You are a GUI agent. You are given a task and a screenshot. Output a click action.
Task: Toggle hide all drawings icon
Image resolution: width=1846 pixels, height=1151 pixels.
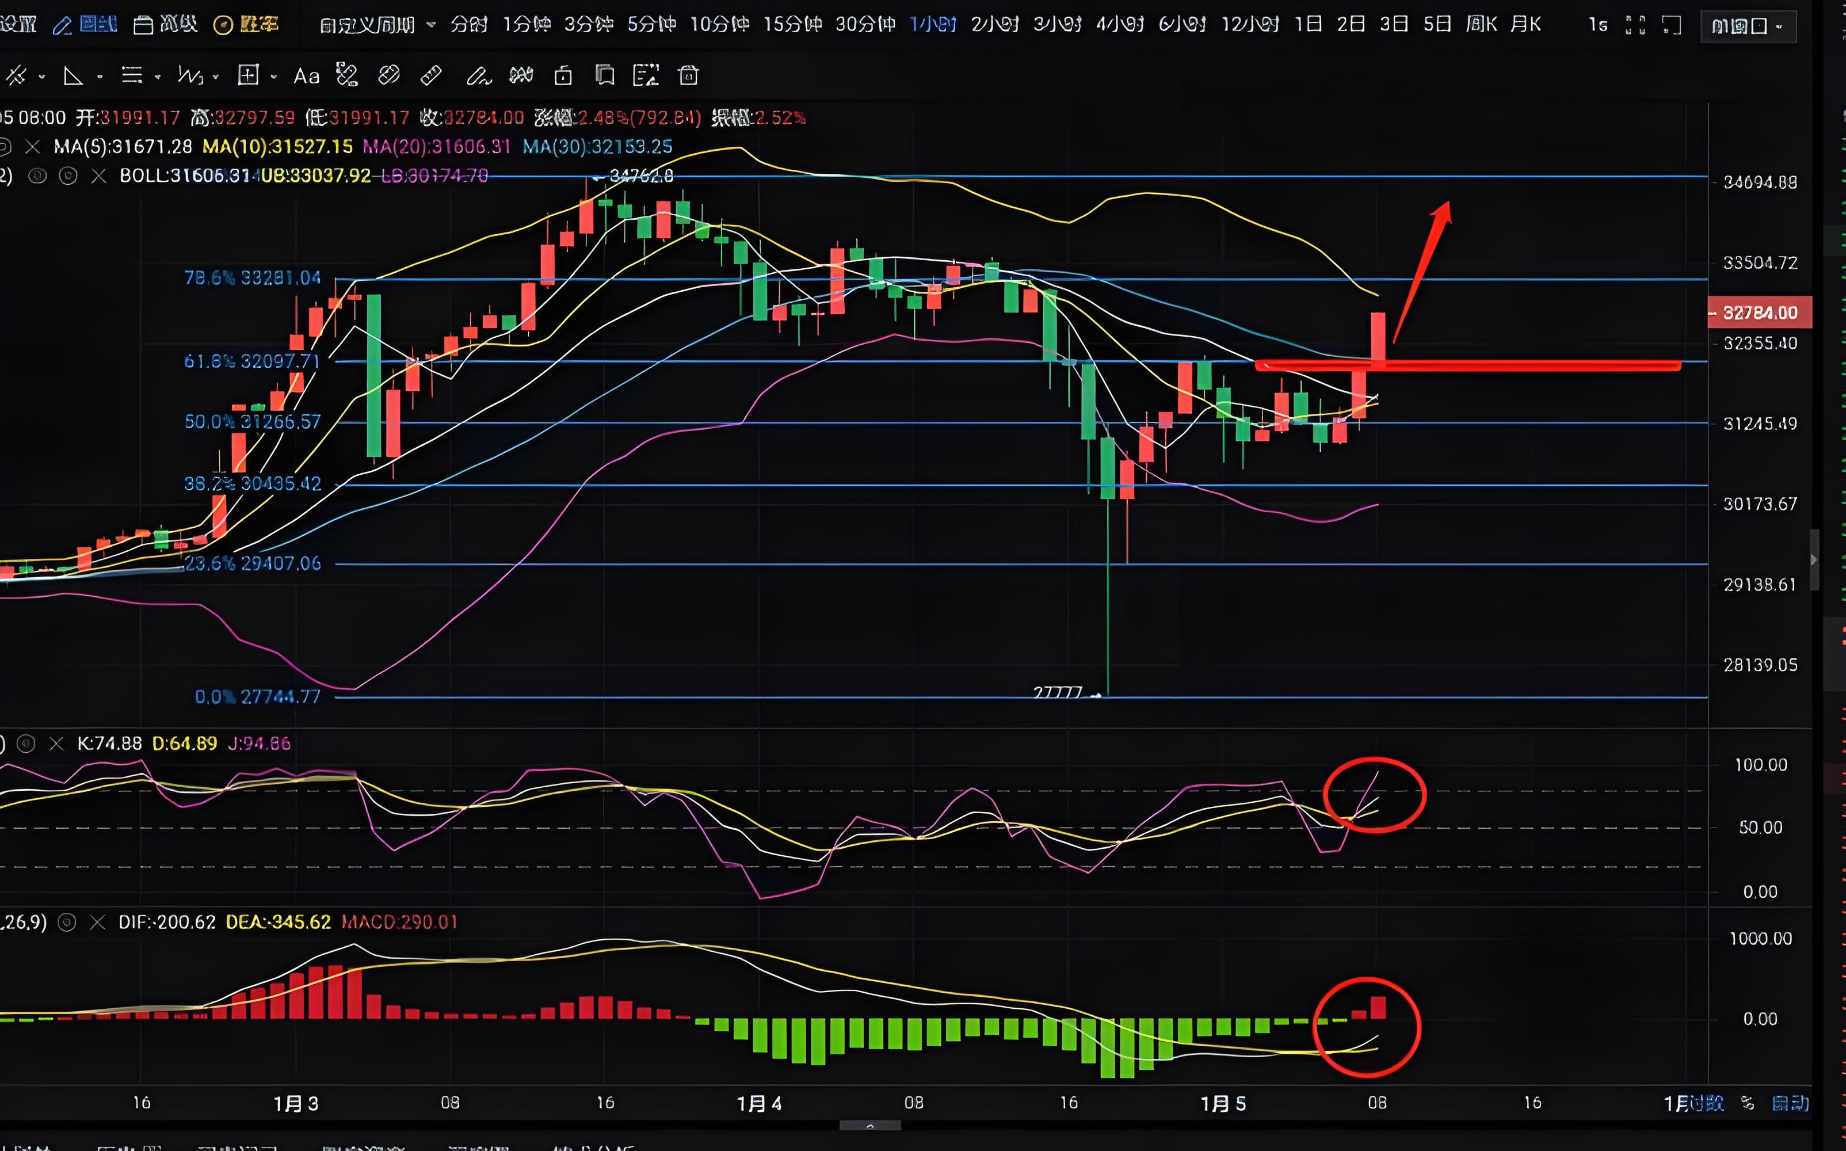[521, 75]
